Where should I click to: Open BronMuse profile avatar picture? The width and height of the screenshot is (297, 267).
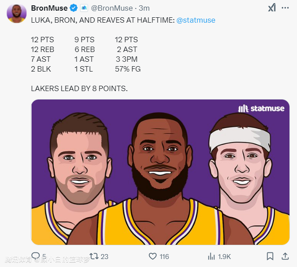[x=16, y=13]
